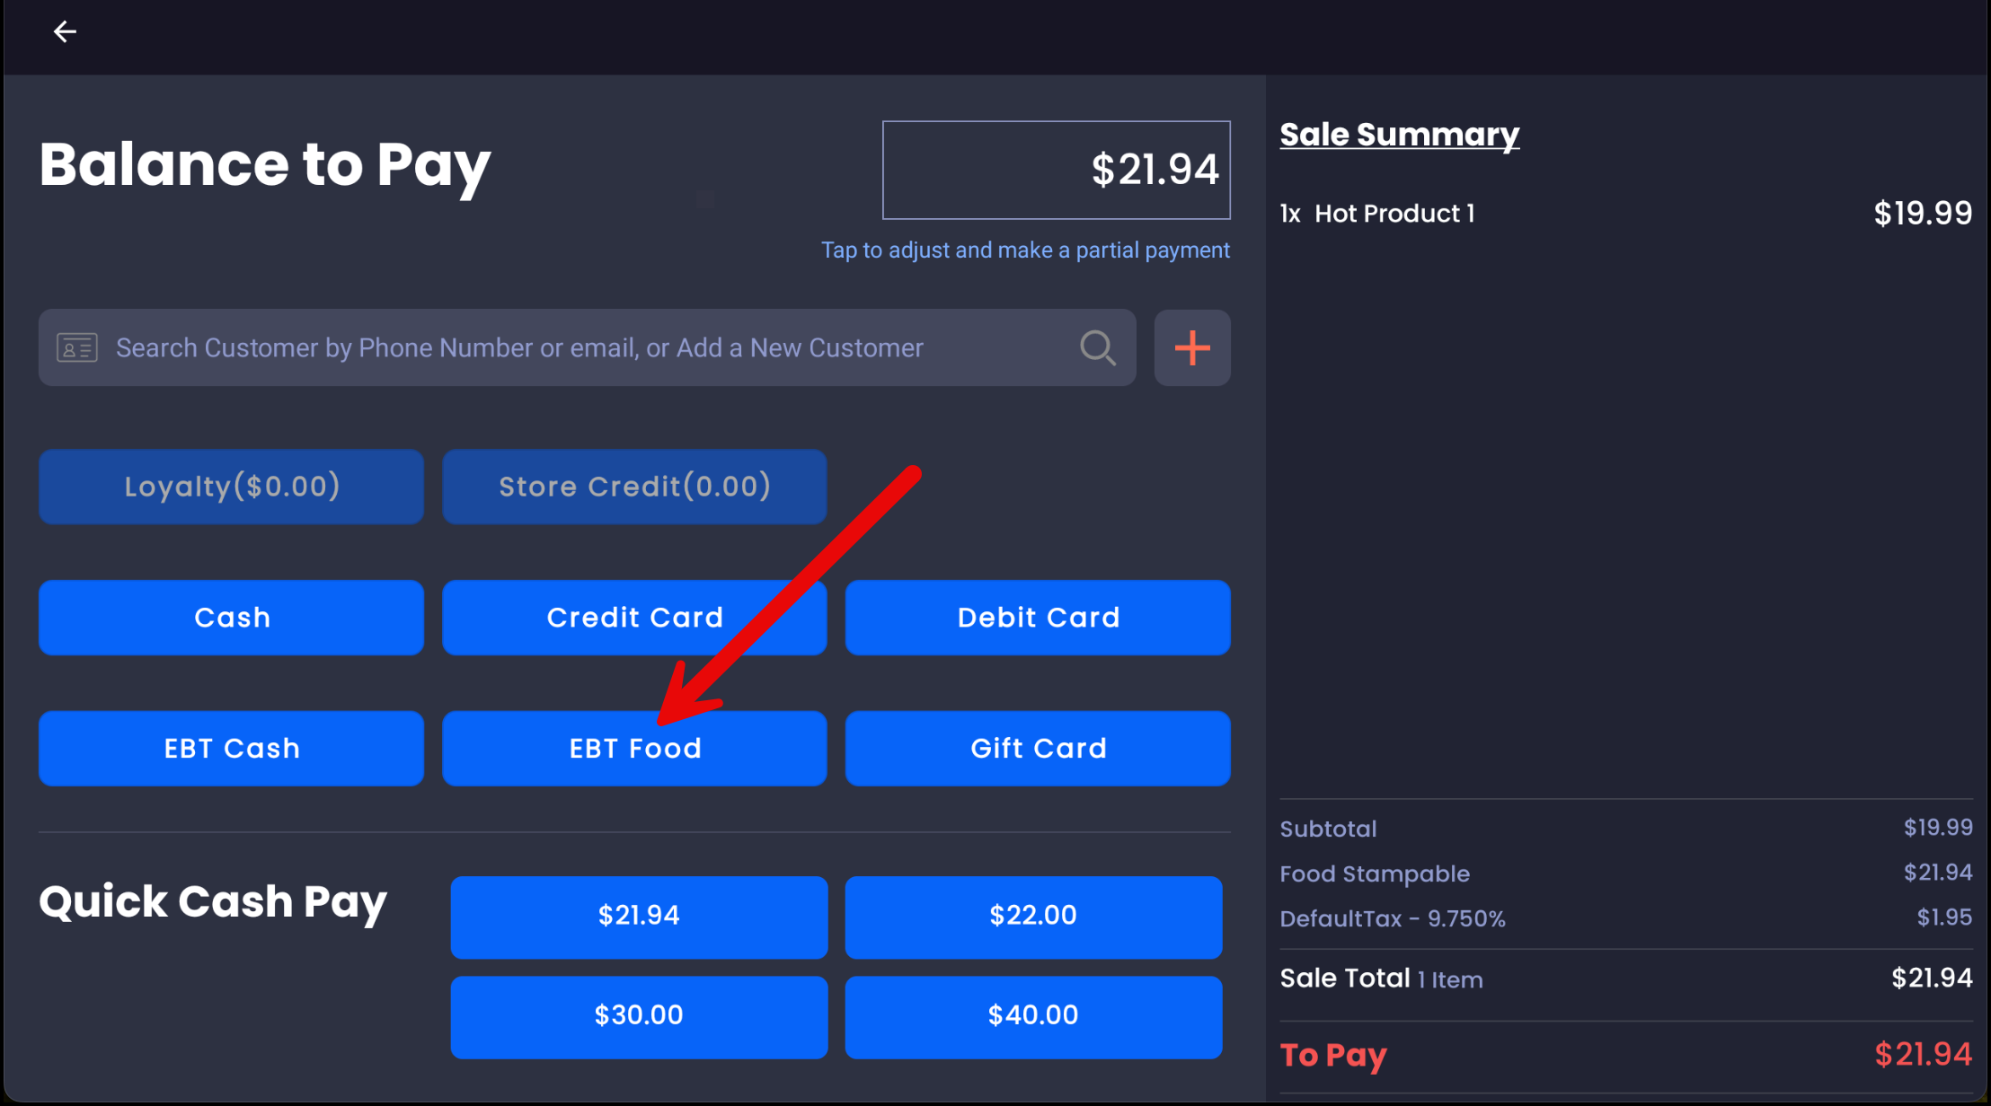Screen dimensions: 1991x1106
Task: Choose EBT Cash payment
Action: [x=231, y=749]
